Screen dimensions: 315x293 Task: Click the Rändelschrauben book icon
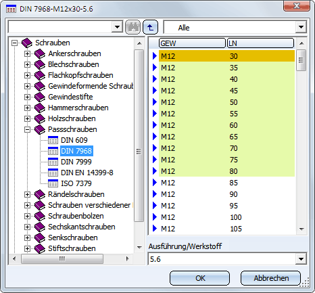(x=40, y=194)
